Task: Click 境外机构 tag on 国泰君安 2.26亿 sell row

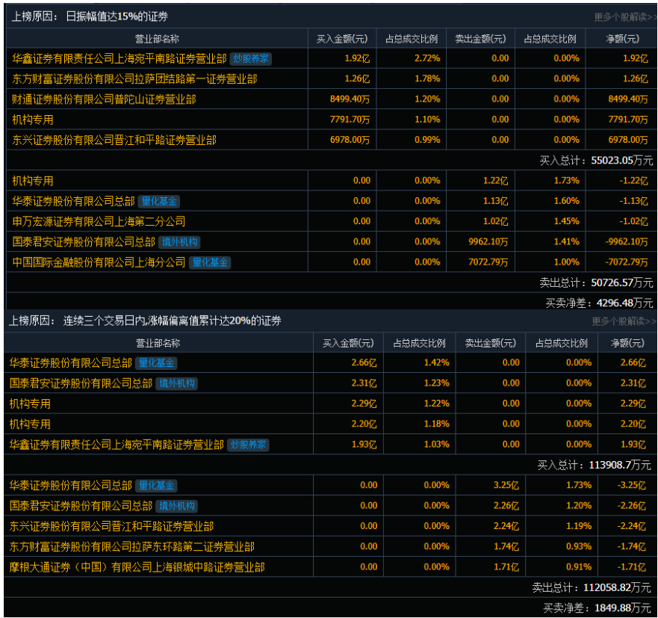Action: pos(177,507)
